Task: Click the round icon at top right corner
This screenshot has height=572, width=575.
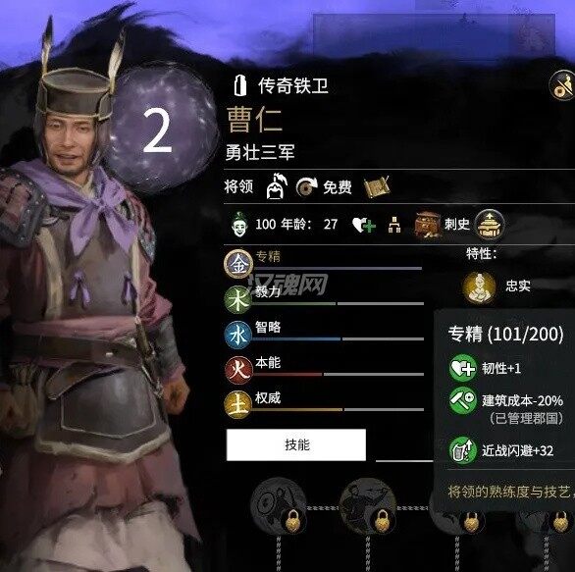Action: (x=562, y=85)
